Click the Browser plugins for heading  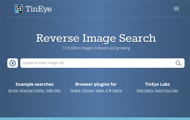tap(96, 84)
